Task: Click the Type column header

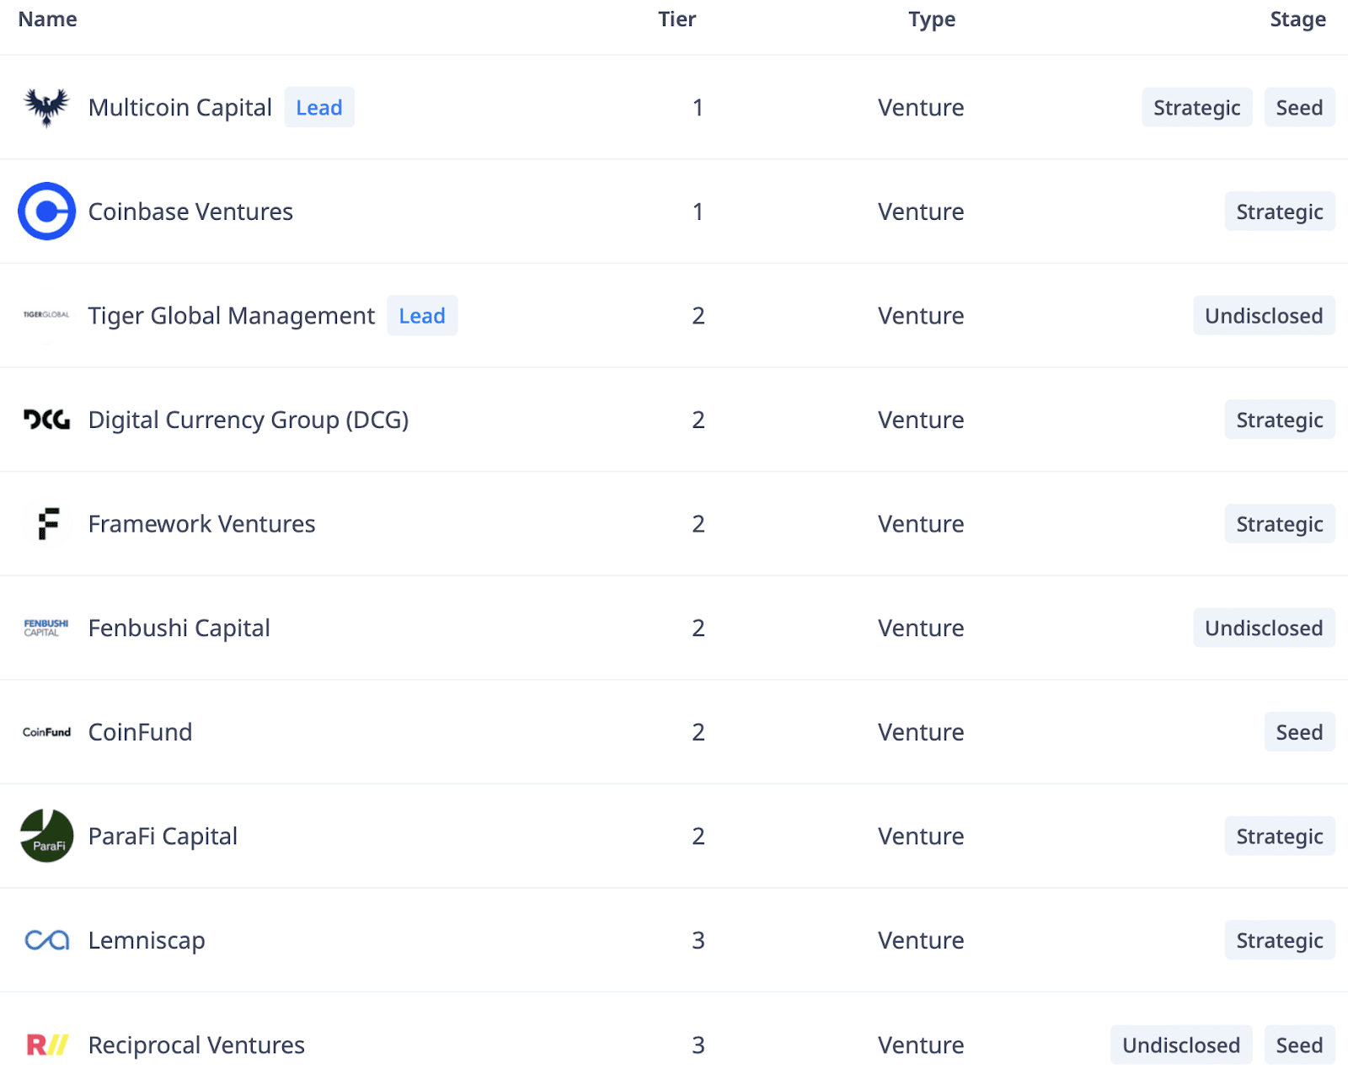Action: [931, 19]
